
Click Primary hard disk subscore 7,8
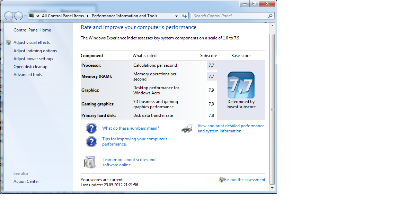pyautogui.click(x=212, y=115)
